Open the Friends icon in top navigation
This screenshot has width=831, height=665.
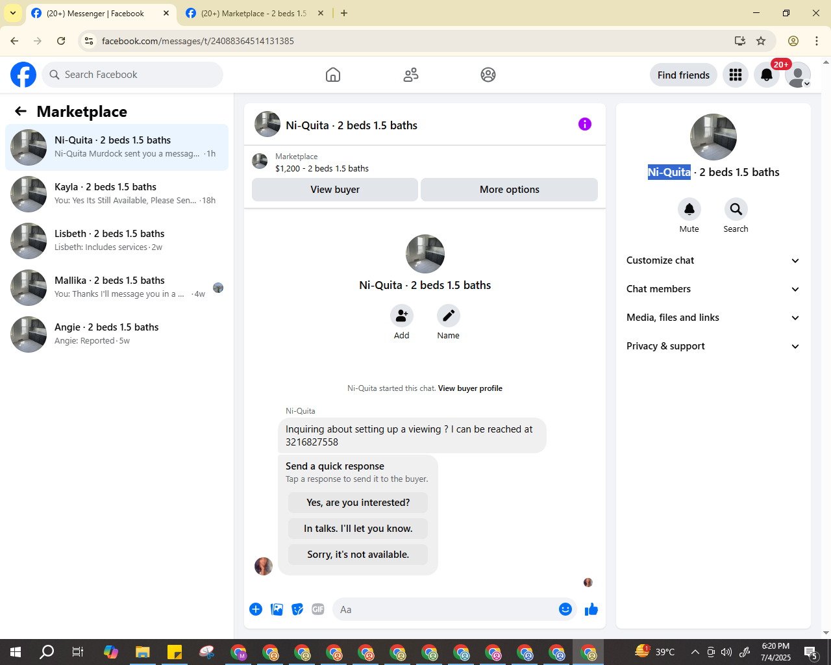pyautogui.click(x=411, y=75)
